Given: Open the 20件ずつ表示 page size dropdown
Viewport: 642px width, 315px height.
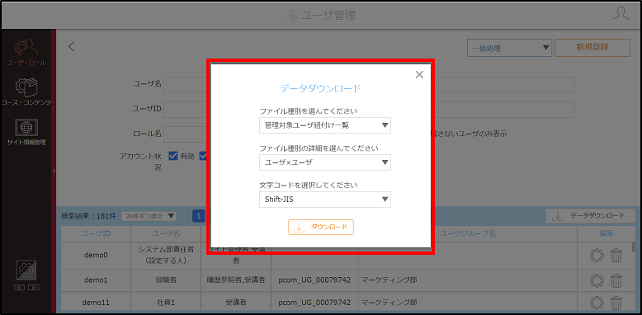Looking at the screenshot, I should 149,215.
